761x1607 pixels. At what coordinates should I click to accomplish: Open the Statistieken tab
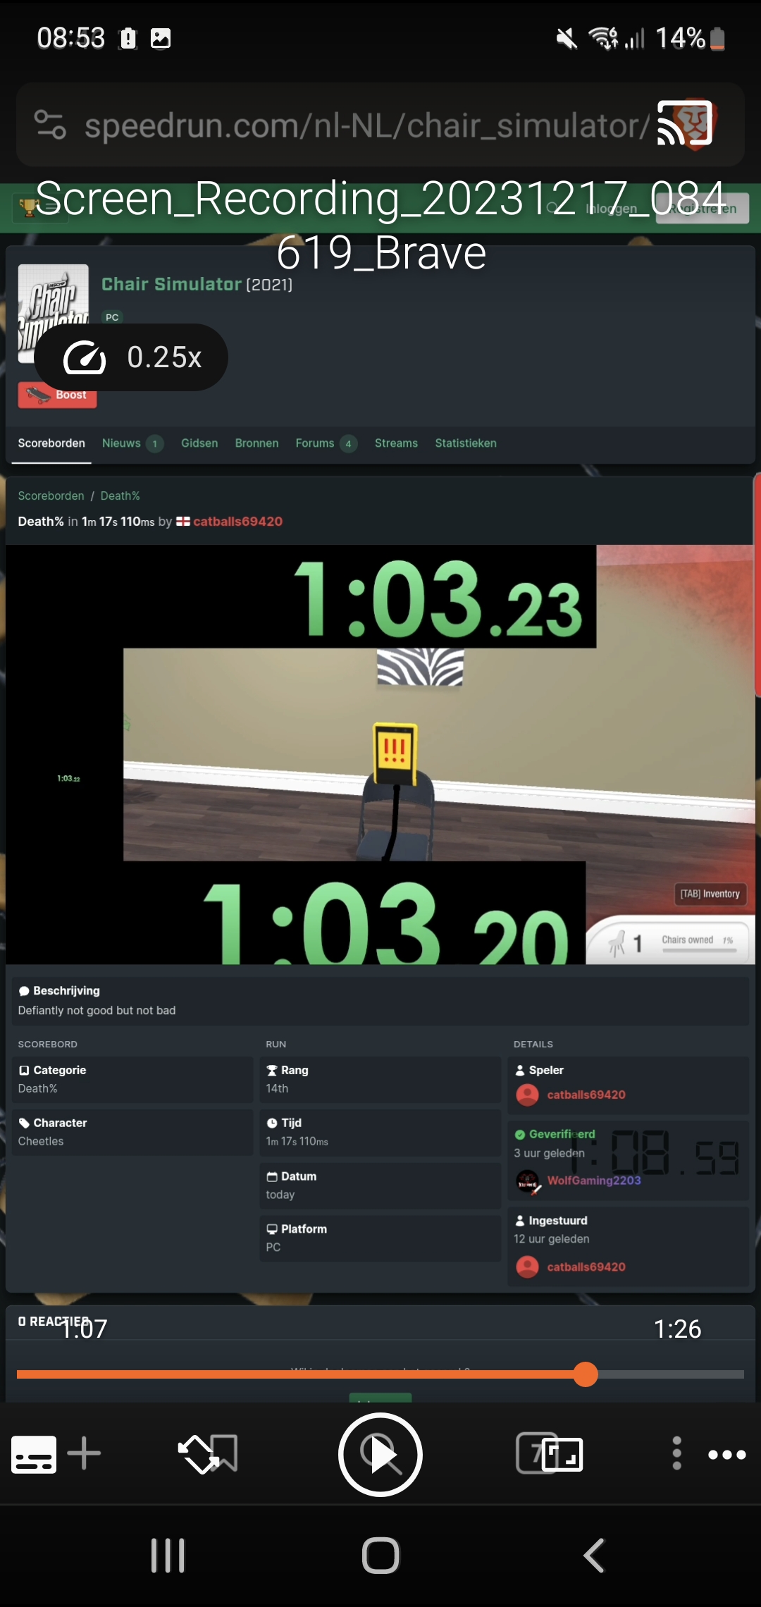(x=466, y=443)
